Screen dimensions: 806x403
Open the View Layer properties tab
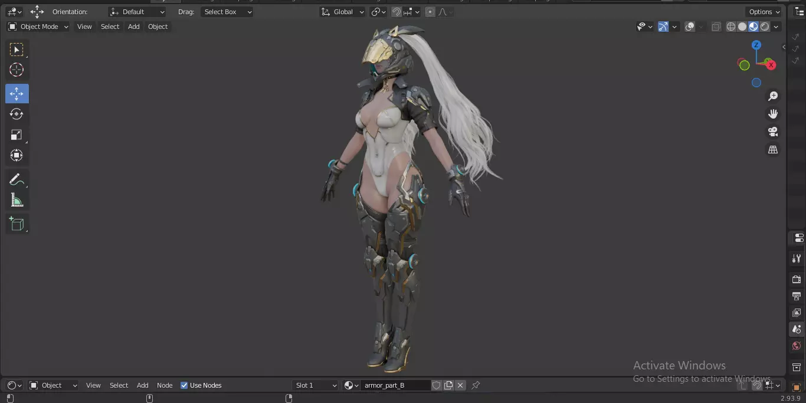(797, 312)
